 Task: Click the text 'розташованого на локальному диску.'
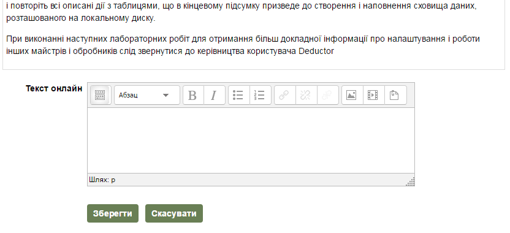click(81, 18)
